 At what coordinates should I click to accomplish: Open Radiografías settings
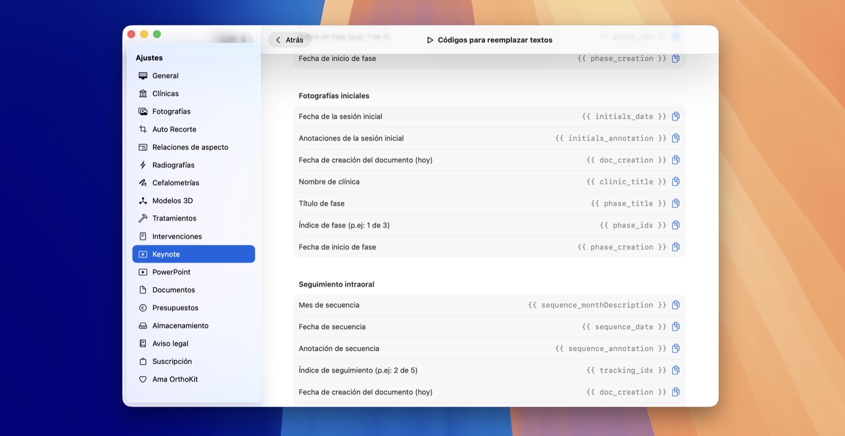193,165
